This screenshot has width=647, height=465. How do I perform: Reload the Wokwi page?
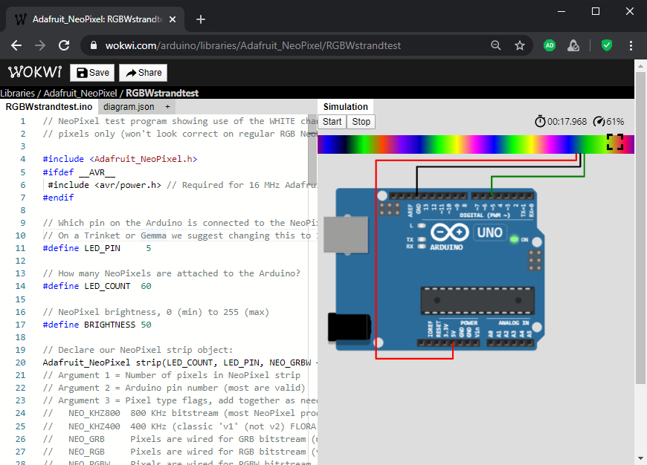[x=64, y=45]
